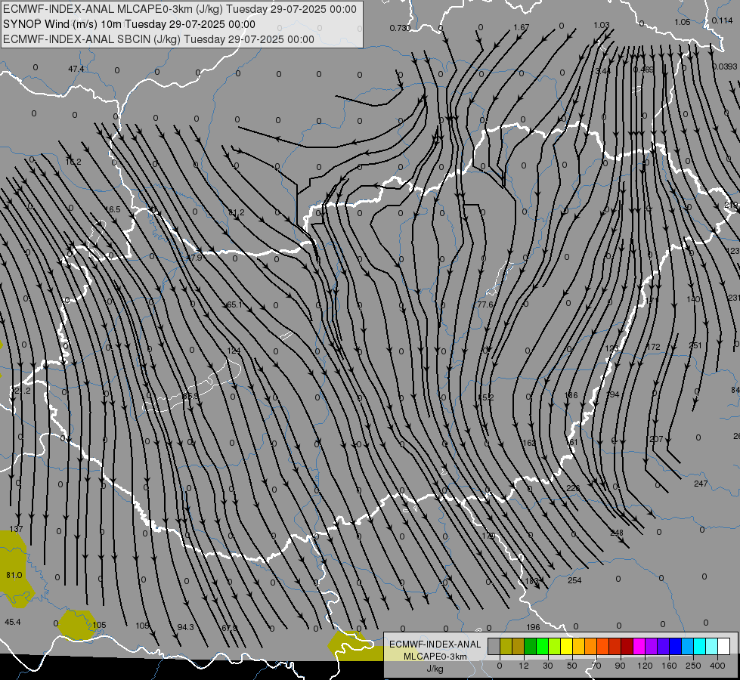The image size is (740, 680).
Task: Click the map value 226
Action: 573,488
